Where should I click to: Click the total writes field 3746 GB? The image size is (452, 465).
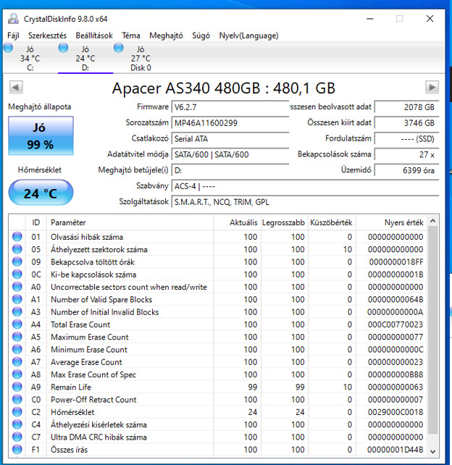coord(406,123)
